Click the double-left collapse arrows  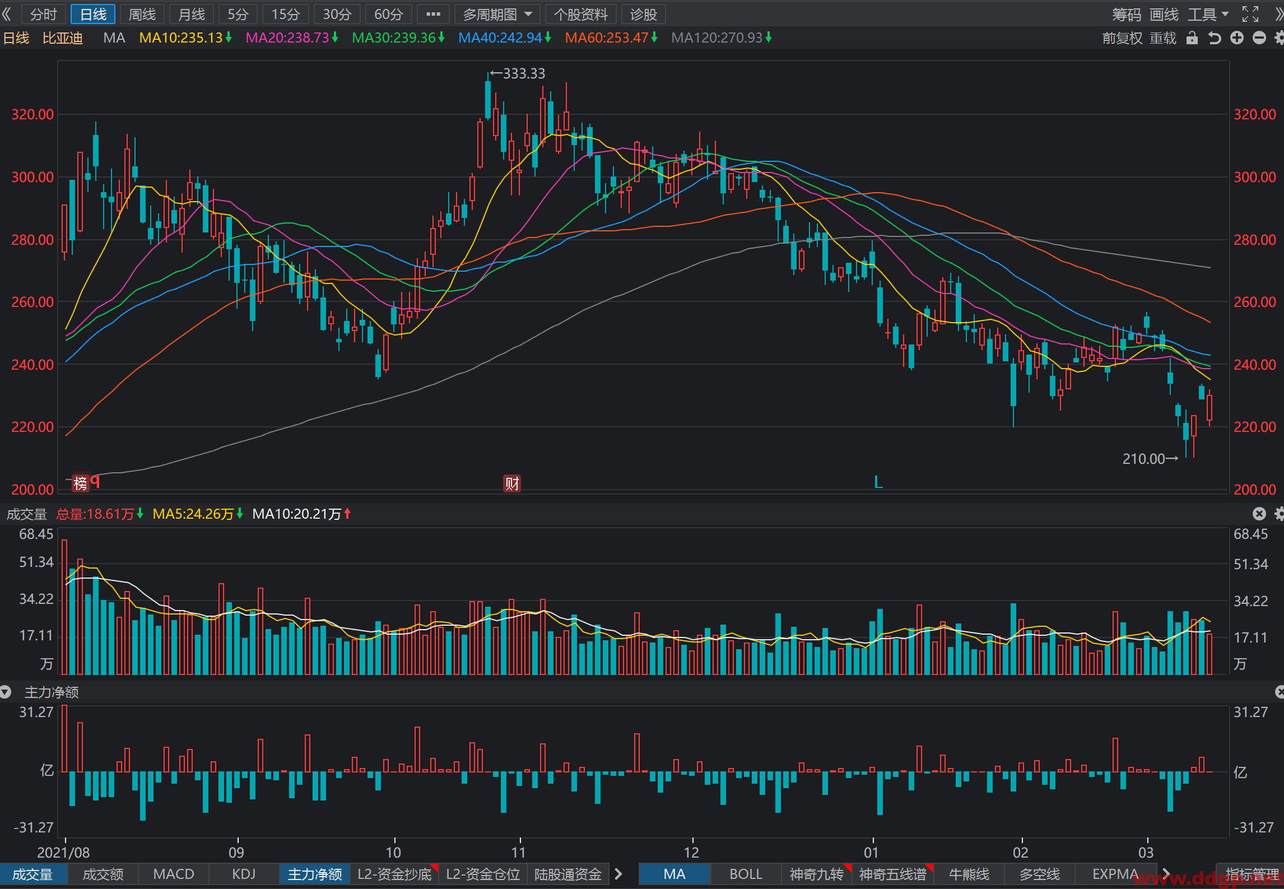point(7,14)
